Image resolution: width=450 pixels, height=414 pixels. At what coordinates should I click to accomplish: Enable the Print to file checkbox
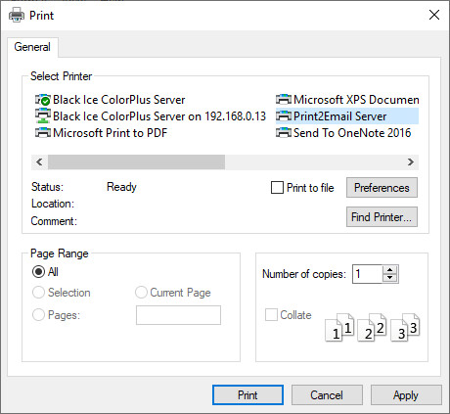(x=277, y=188)
